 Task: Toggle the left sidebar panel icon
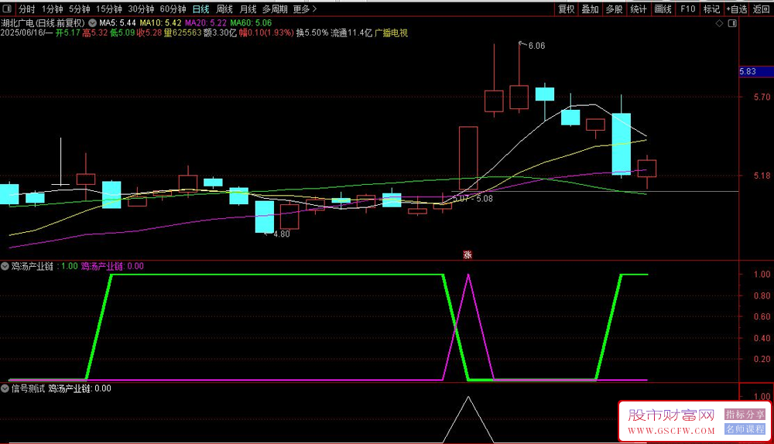(x=7, y=9)
